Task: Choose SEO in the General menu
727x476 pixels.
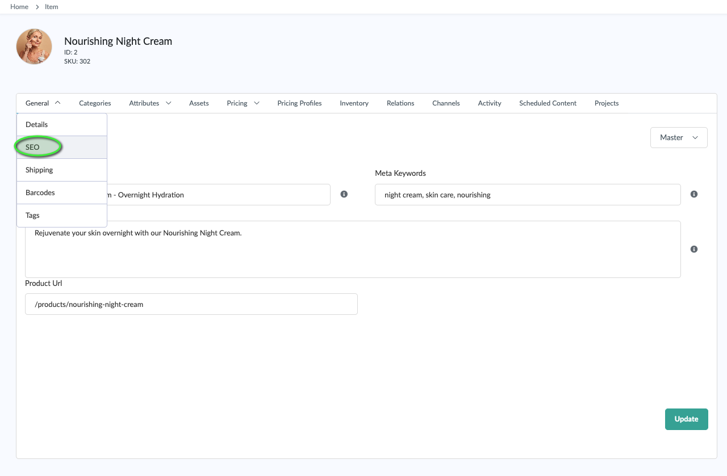Action: coord(33,148)
